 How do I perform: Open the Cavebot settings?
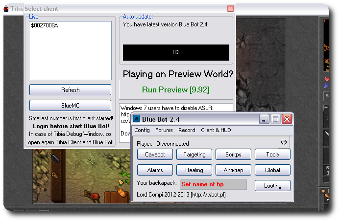(x=155, y=155)
